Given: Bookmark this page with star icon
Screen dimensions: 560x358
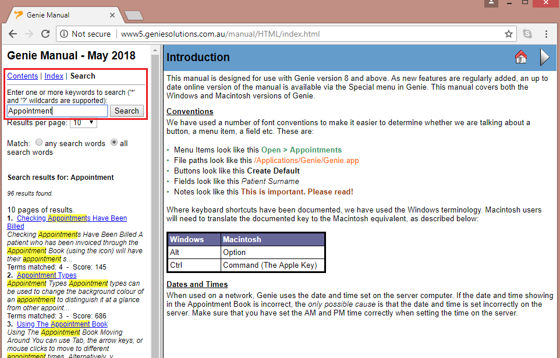Looking at the screenshot, I should (x=508, y=34).
